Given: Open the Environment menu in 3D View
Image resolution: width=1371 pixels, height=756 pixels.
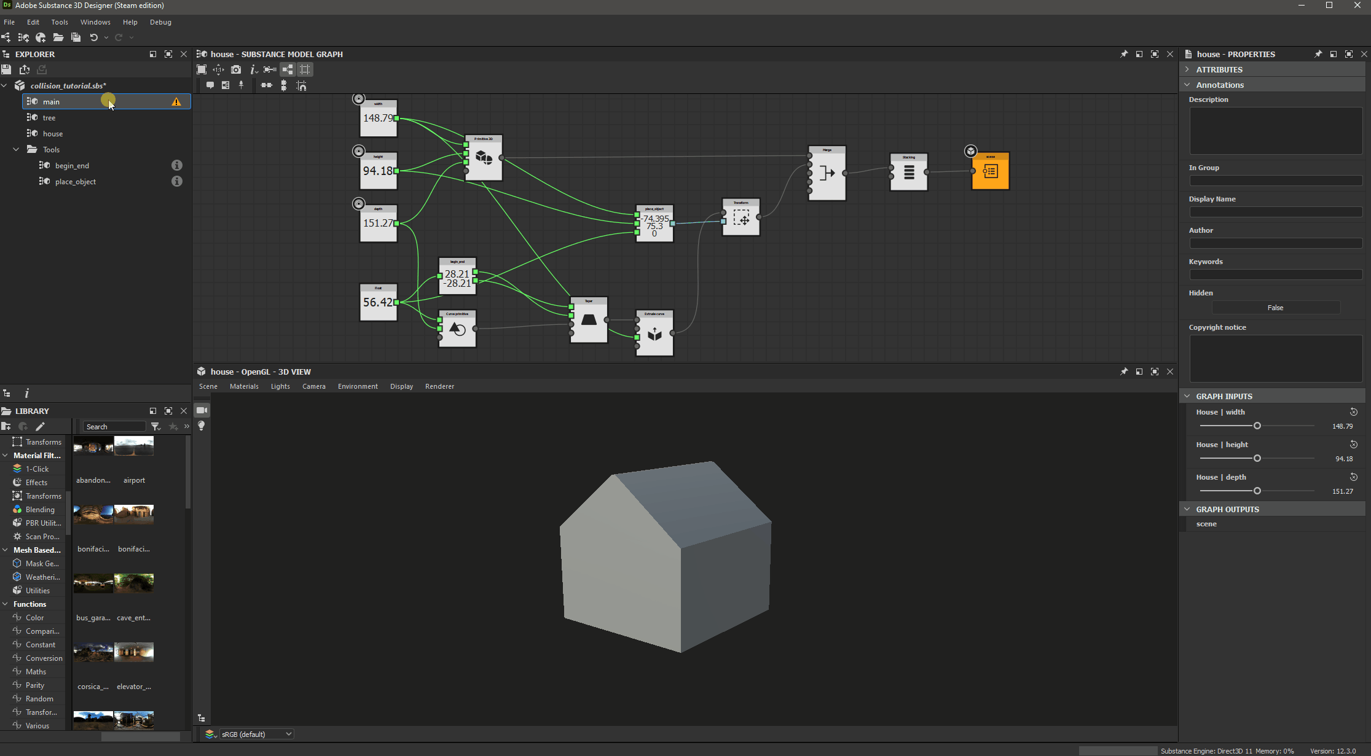Looking at the screenshot, I should pyautogui.click(x=358, y=386).
